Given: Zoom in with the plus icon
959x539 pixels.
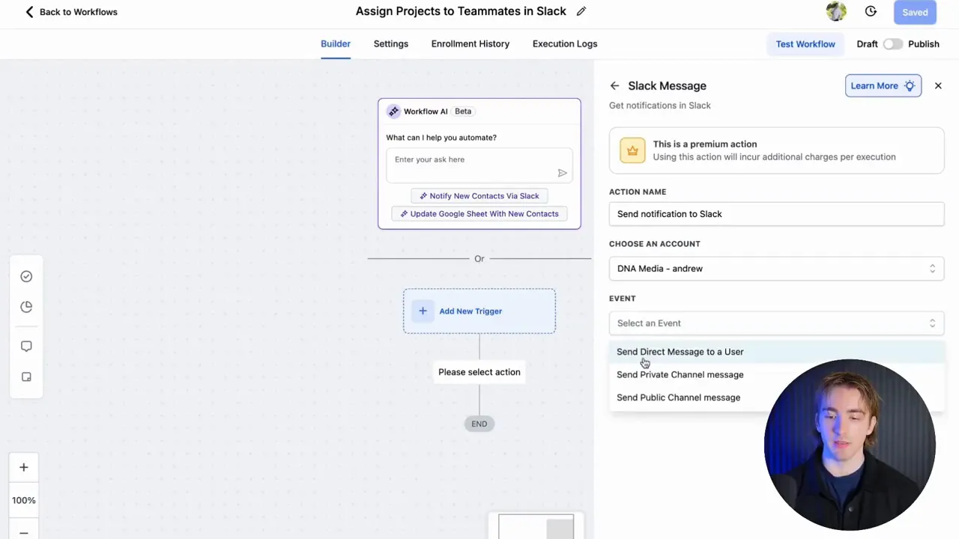Looking at the screenshot, I should click(x=24, y=468).
